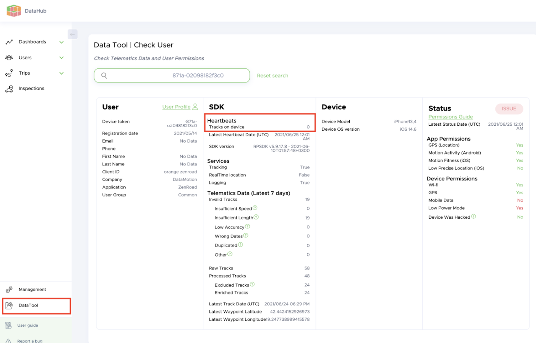536x343 pixels.
Task: Click Reset search link
Action: [273, 76]
